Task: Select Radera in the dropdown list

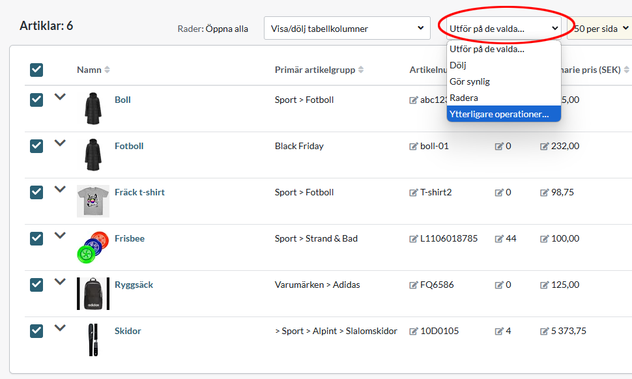Action: (464, 98)
